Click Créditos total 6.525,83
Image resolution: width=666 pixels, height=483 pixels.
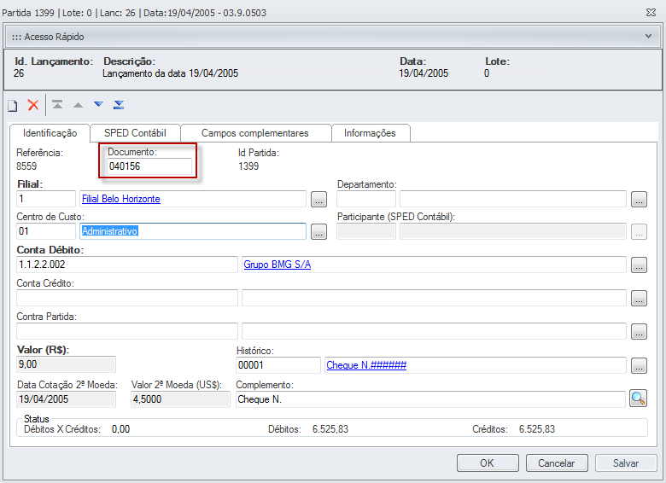point(537,429)
